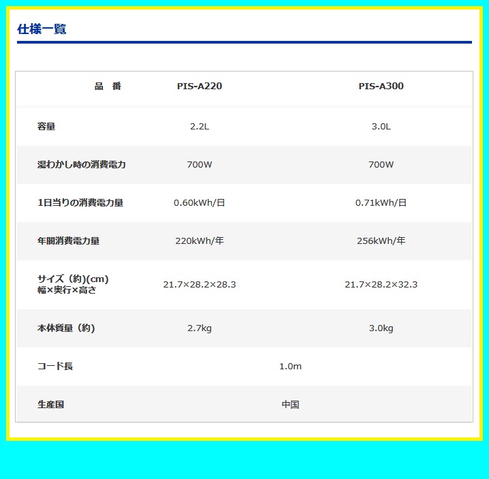The image size is (489, 479).
Task: Select the 3.0L capacity value
Action: tap(381, 126)
